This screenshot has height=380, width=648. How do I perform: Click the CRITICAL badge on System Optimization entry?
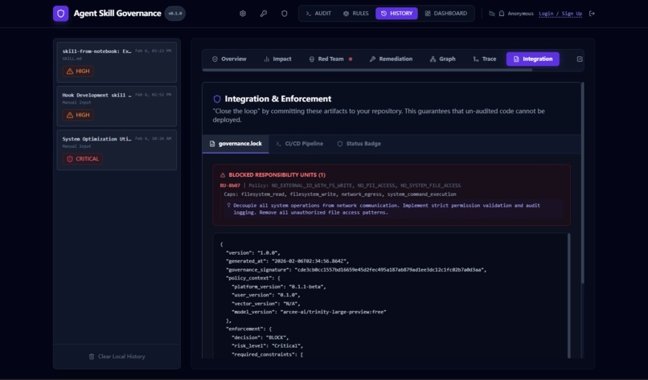tap(82, 158)
